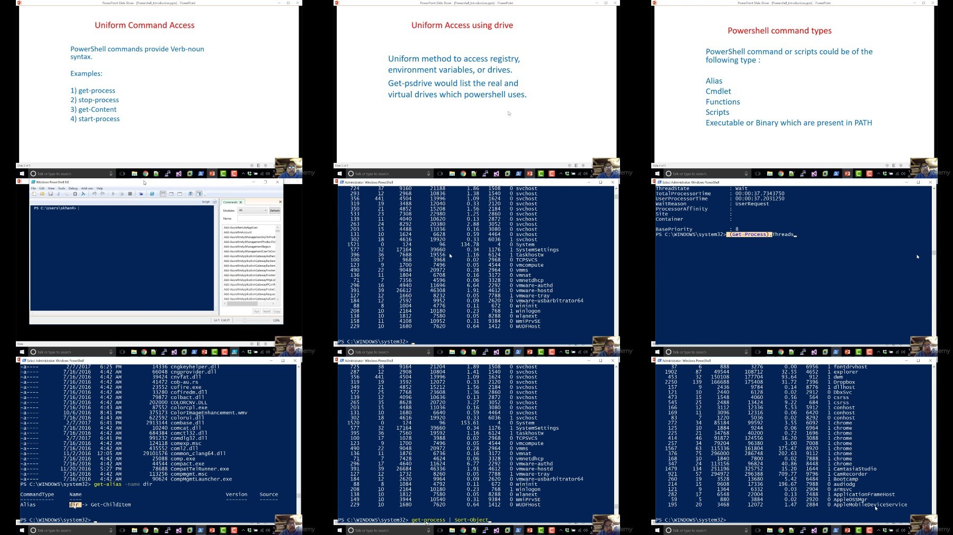
Task: Show script pane on right in ISE
Action: pos(172,194)
